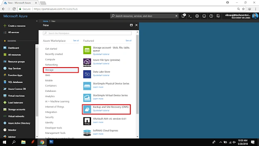Select Security category

[x=49, y=117]
